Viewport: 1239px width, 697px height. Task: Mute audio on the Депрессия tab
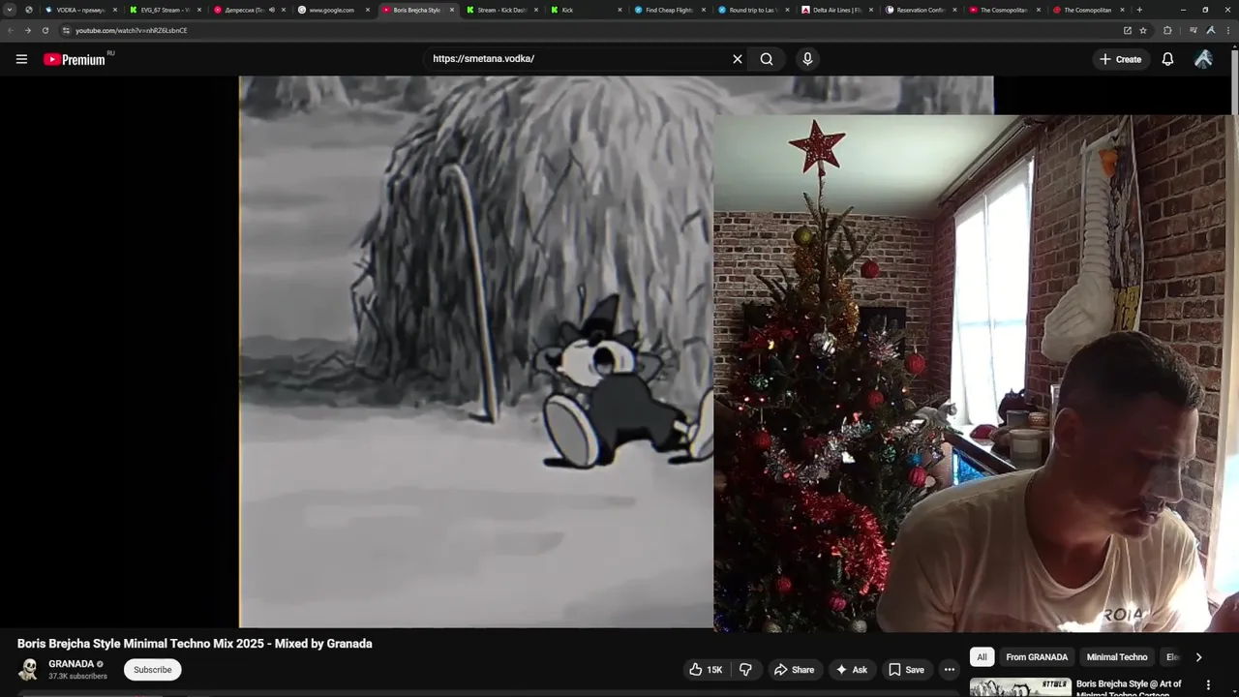pyautogui.click(x=271, y=10)
